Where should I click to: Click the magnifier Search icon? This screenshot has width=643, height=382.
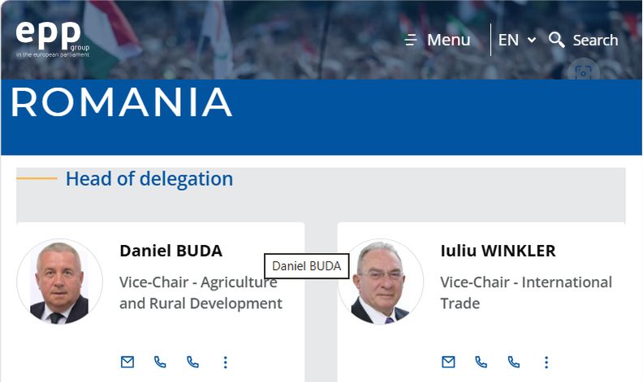[x=556, y=40]
